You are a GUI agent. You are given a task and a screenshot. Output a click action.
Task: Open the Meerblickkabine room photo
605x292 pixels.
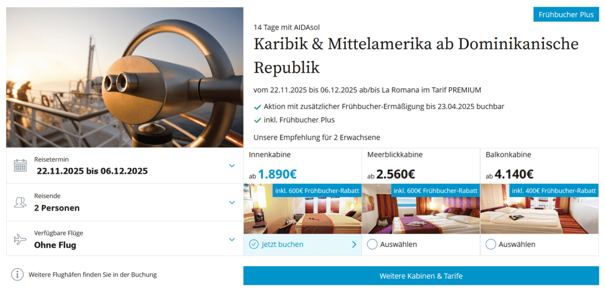(x=421, y=208)
